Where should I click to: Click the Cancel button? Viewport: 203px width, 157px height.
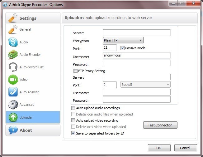pyautogui.click(x=186, y=148)
